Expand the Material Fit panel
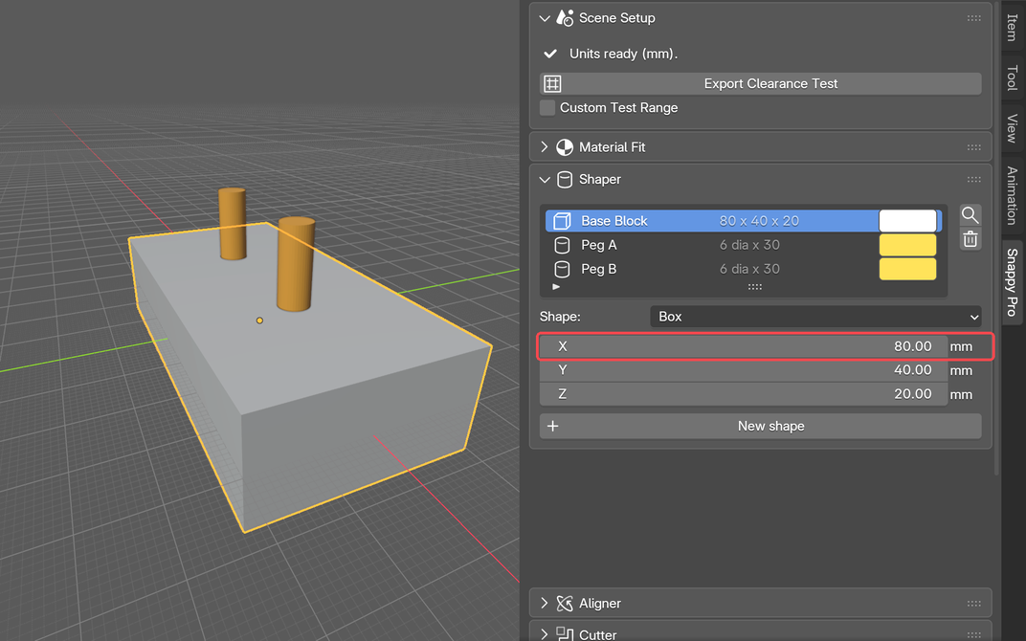 [x=545, y=147]
